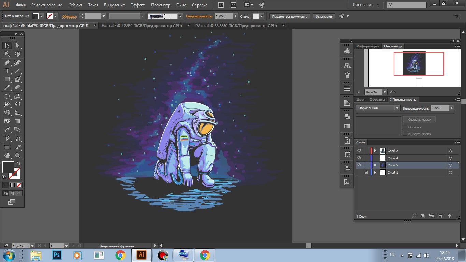Image resolution: width=466 pixels, height=262 pixels.
Task: Click Непрозрачность link in control bar
Action: pyautogui.click(x=200, y=16)
